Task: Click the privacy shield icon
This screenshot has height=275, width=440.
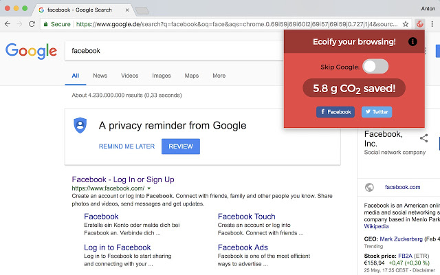Action: click(80, 125)
